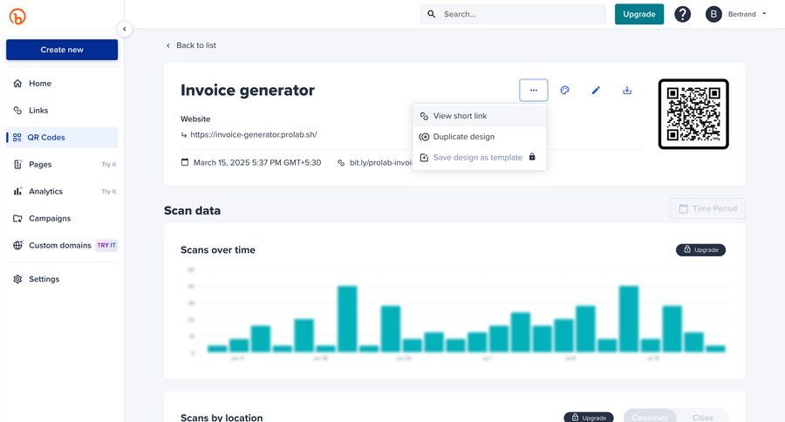Switch to the Countries toggle

coord(650,418)
